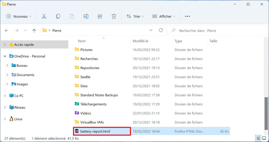
Task: Click the date 16/02/2022 09:22
Action: (146, 50)
